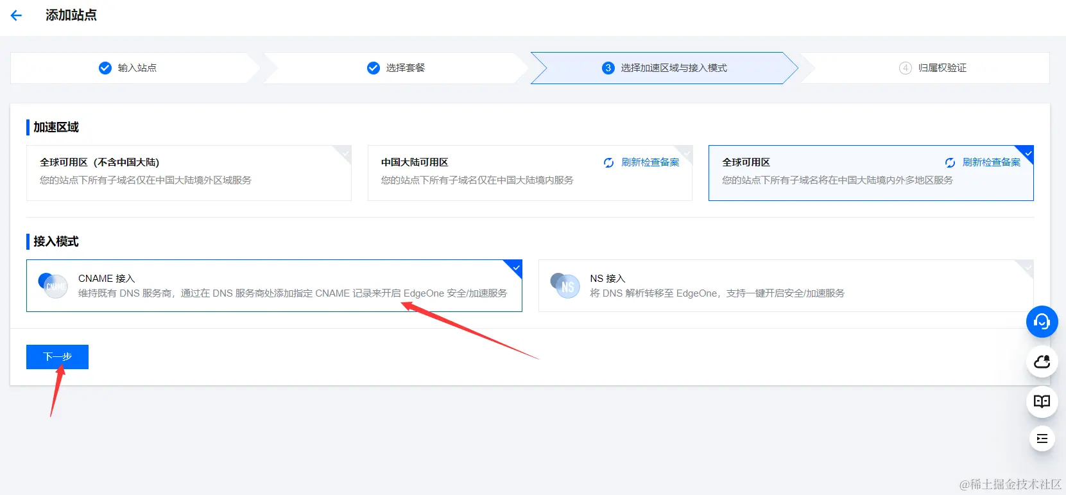This screenshot has width=1066, height=495.
Task: Click the refresh icon in 中国大陆可用区 card
Action: pos(608,162)
